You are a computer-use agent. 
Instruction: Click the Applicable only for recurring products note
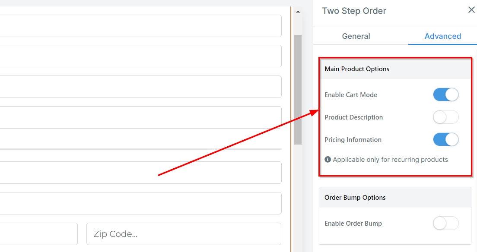click(390, 160)
